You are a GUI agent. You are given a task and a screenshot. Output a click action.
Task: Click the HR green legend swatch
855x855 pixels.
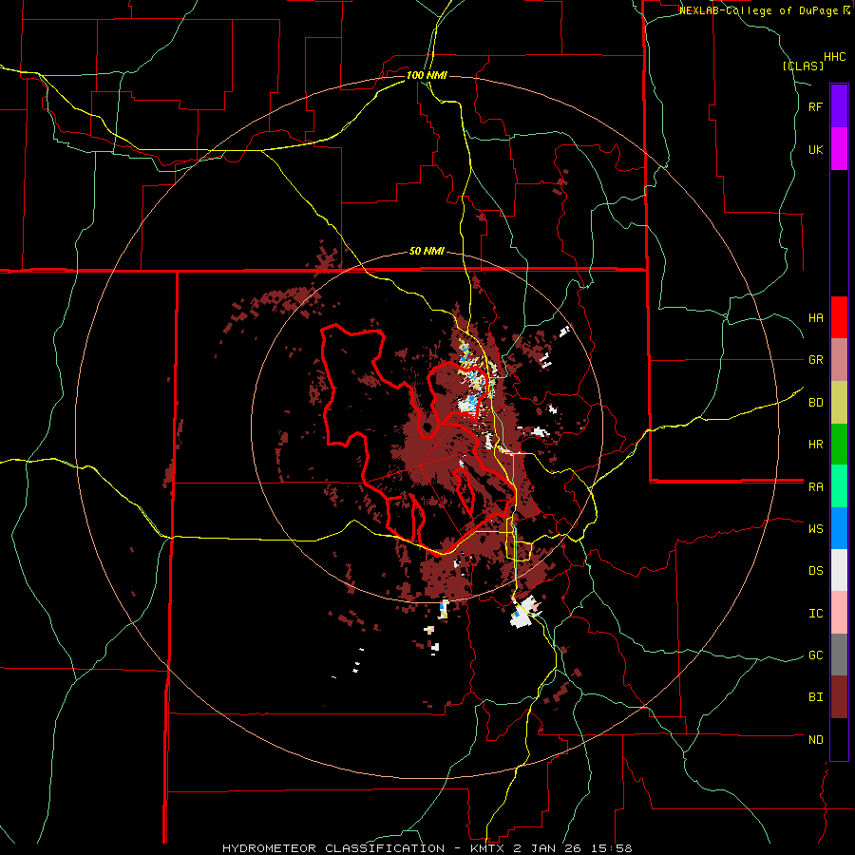(x=839, y=445)
